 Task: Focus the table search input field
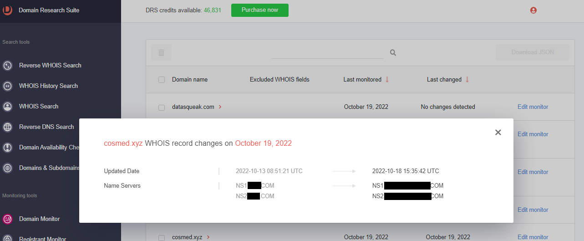click(327, 52)
